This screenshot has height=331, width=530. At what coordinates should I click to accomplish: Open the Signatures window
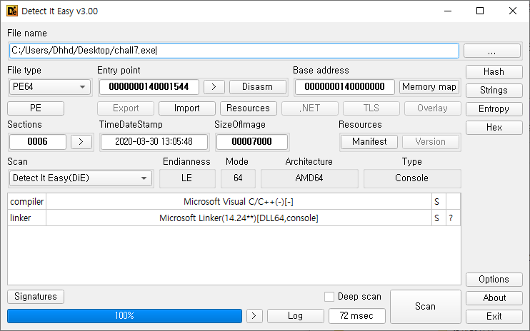click(x=36, y=297)
